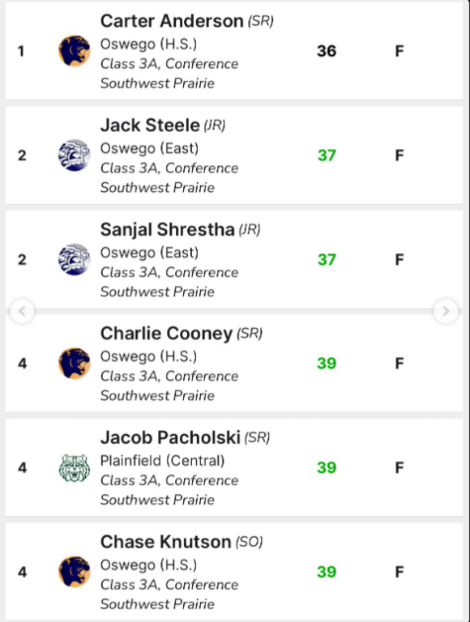Open Charlie Cooney's player name link

pyautogui.click(x=166, y=333)
